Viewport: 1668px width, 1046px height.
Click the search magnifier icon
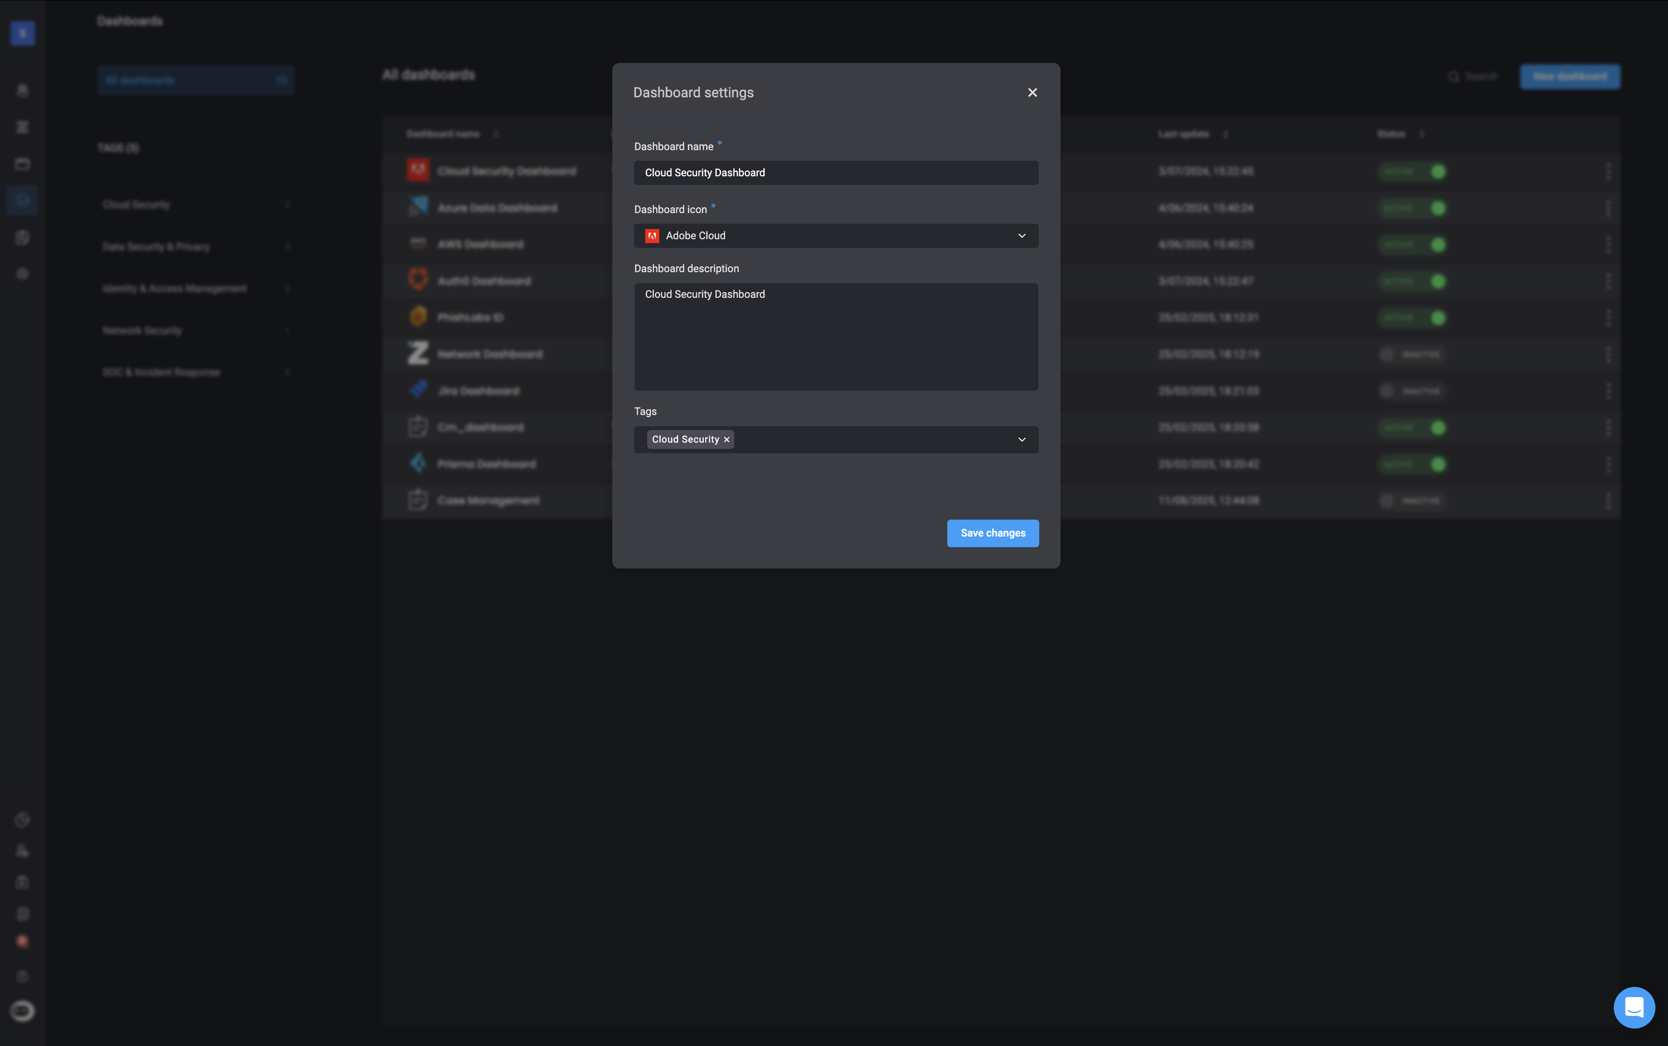tap(1453, 77)
